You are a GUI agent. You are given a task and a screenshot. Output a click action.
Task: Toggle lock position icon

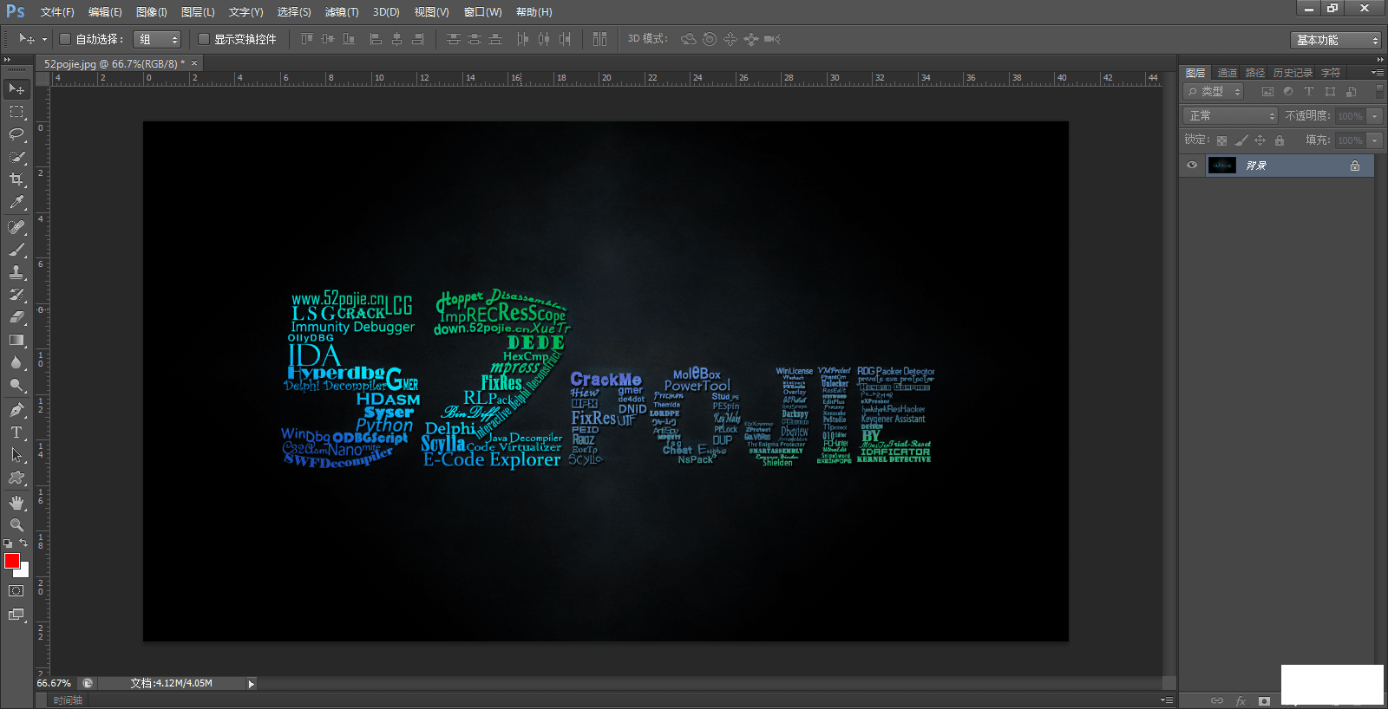click(x=1260, y=140)
